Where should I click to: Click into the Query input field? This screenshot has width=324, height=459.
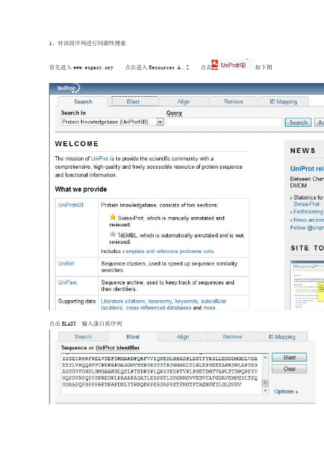[224, 122]
